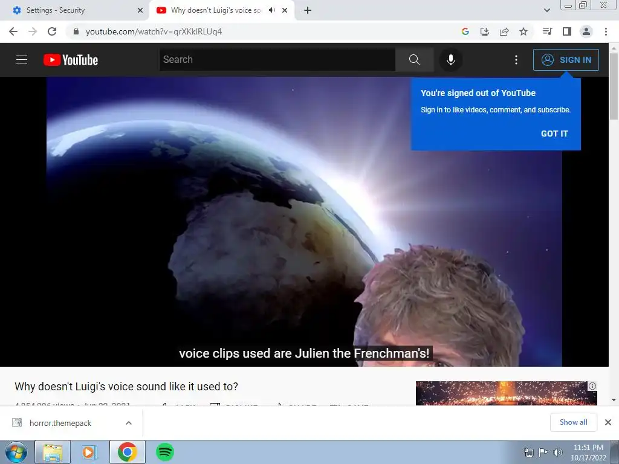The width and height of the screenshot is (619, 464).
Task: Open the Chrome three-dot menu
Action: click(x=606, y=31)
